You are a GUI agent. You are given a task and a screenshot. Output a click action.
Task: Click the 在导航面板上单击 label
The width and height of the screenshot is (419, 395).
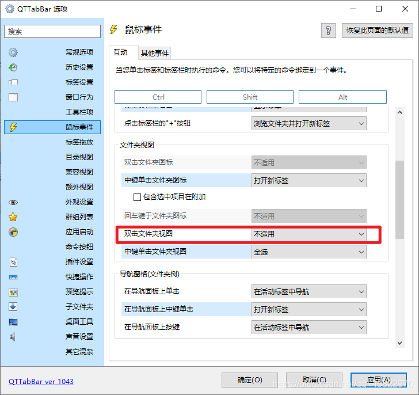pyautogui.click(x=152, y=291)
